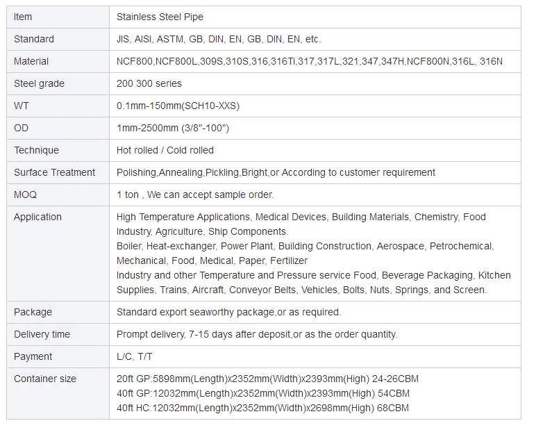Screen dimensions: 536x430
Task: Select the "L/C, T/T" payment value
Action: pos(135,356)
